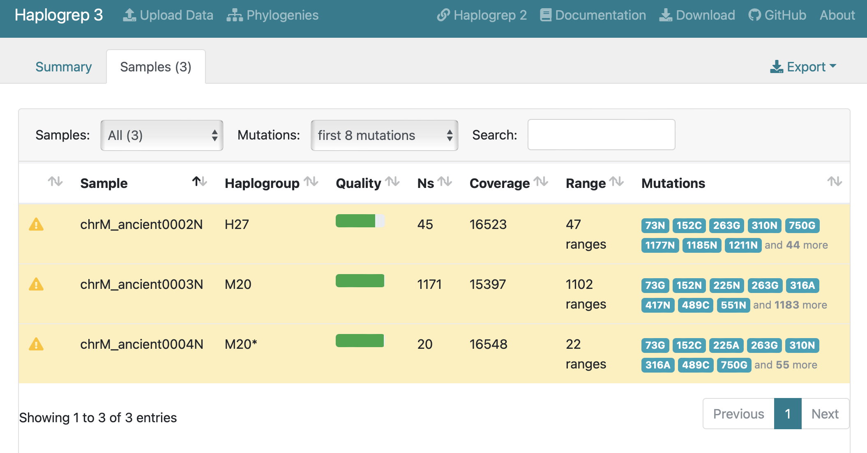This screenshot has width=867, height=453.
Task: Click quality bar of chrM_ancient0002N
Action: point(360,221)
